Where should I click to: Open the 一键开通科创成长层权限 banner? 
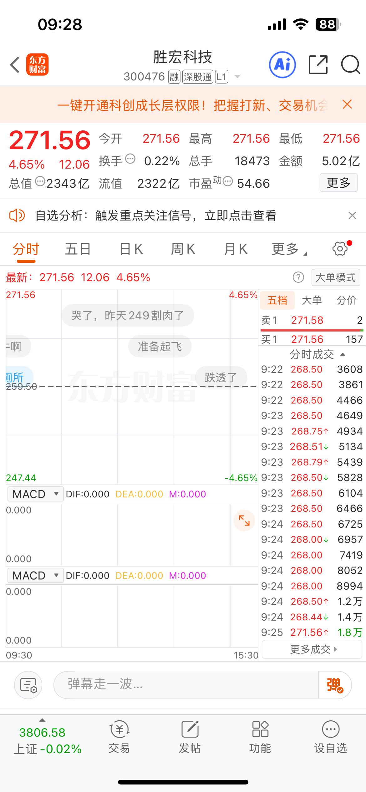tap(192, 105)
